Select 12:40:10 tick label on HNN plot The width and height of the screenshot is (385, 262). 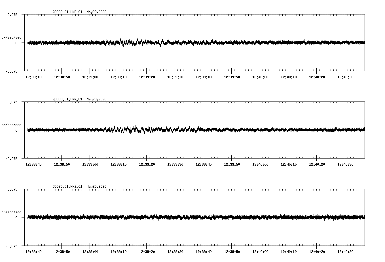[289, 164]
